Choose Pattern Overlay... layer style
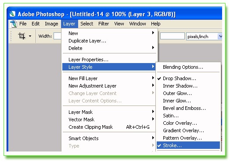 click(x=188, y=138)
